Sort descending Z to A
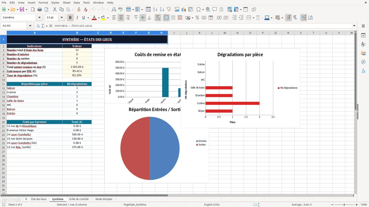 162,10
